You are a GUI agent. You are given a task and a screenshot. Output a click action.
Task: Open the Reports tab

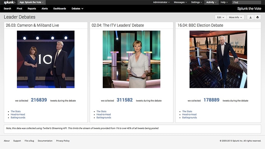coord(32,8)
